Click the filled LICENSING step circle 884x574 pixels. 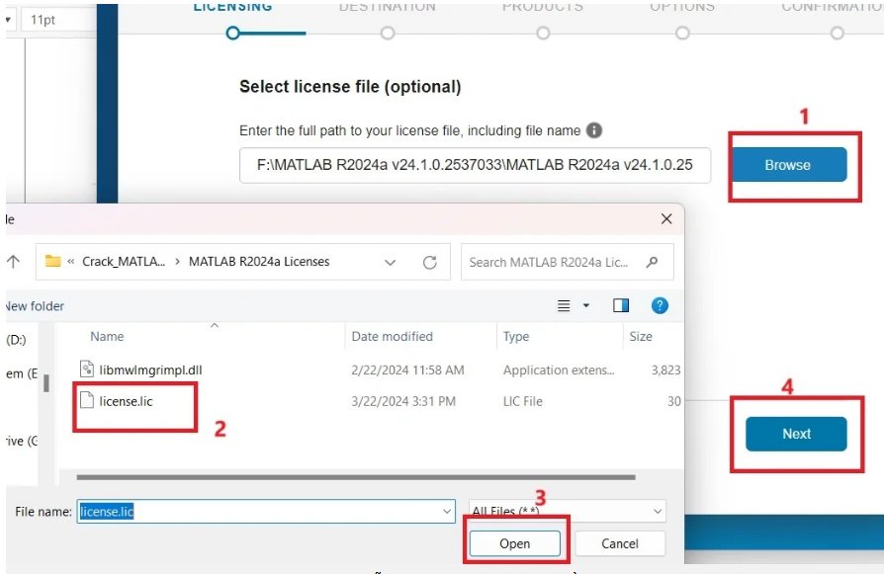232,33
